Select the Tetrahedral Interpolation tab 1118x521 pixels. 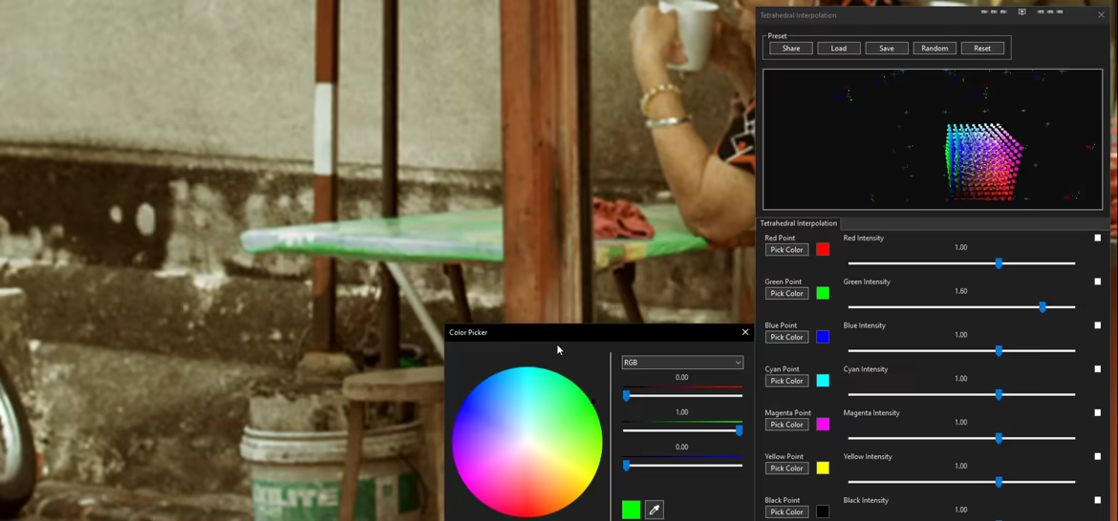point(798,223)
